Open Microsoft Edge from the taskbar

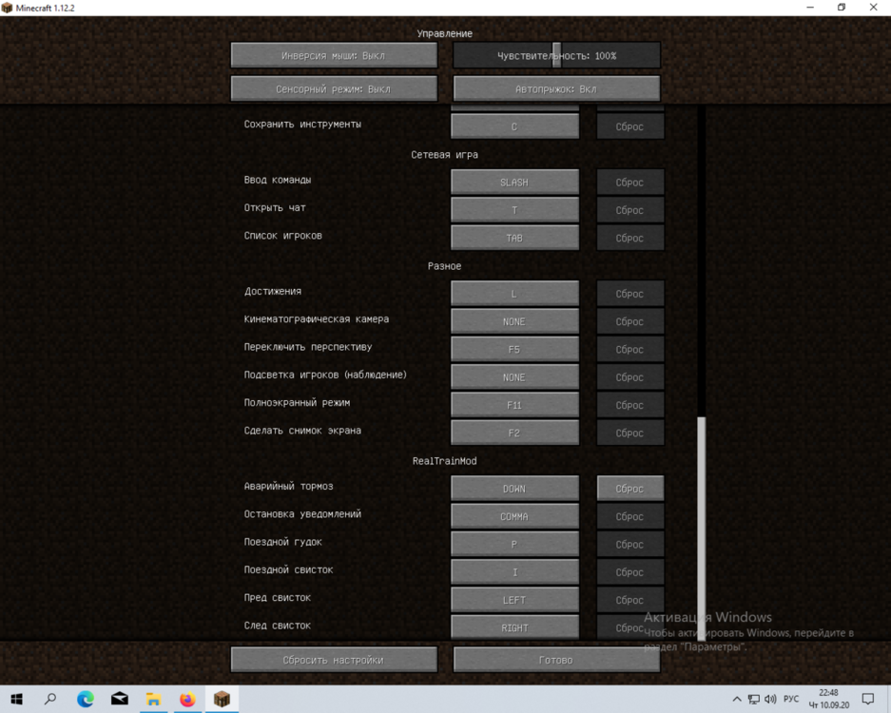click(x=86, y=699)
